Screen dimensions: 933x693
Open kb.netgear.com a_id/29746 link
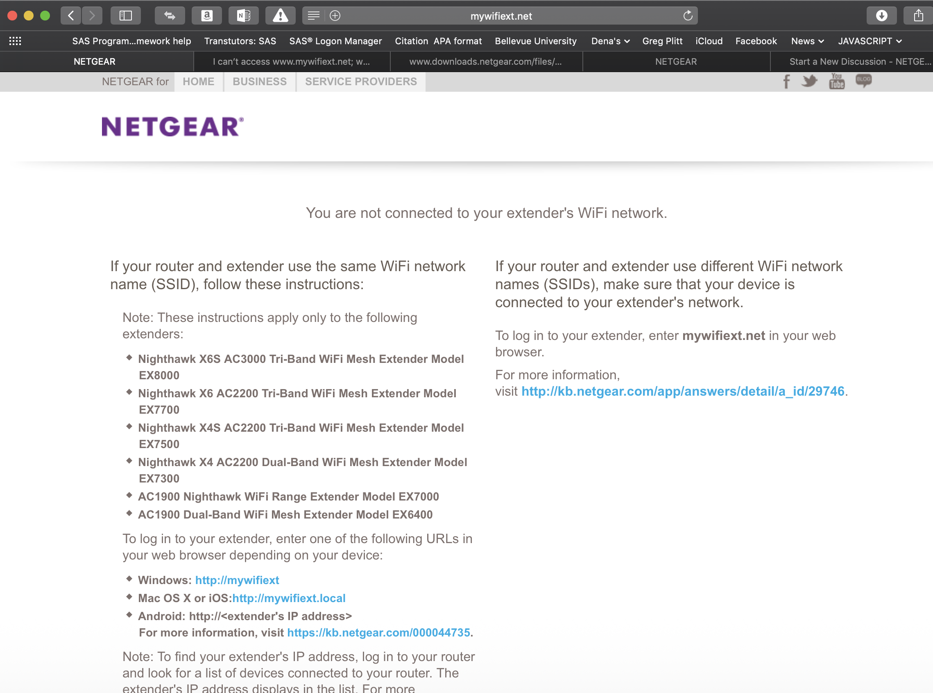tap(683, 392)
